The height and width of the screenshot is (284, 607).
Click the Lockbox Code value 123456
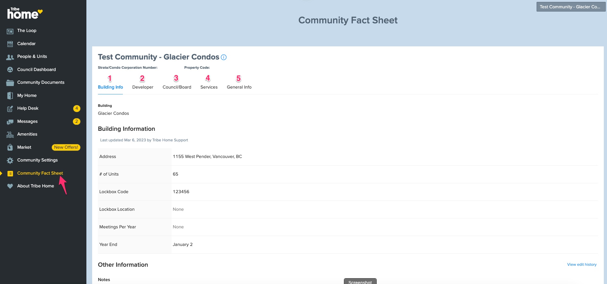(x=181, y=192)
